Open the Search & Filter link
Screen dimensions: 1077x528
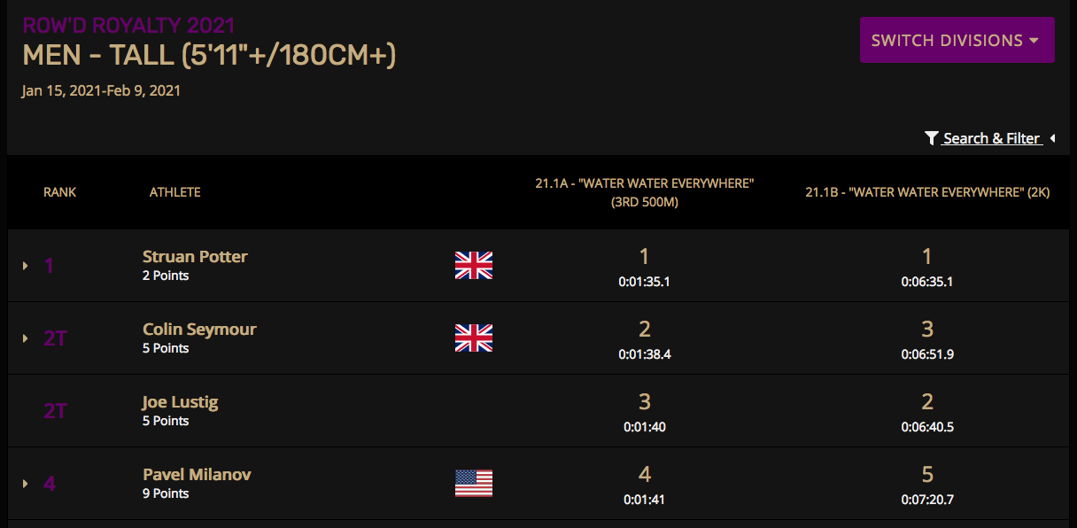[991, 138]
